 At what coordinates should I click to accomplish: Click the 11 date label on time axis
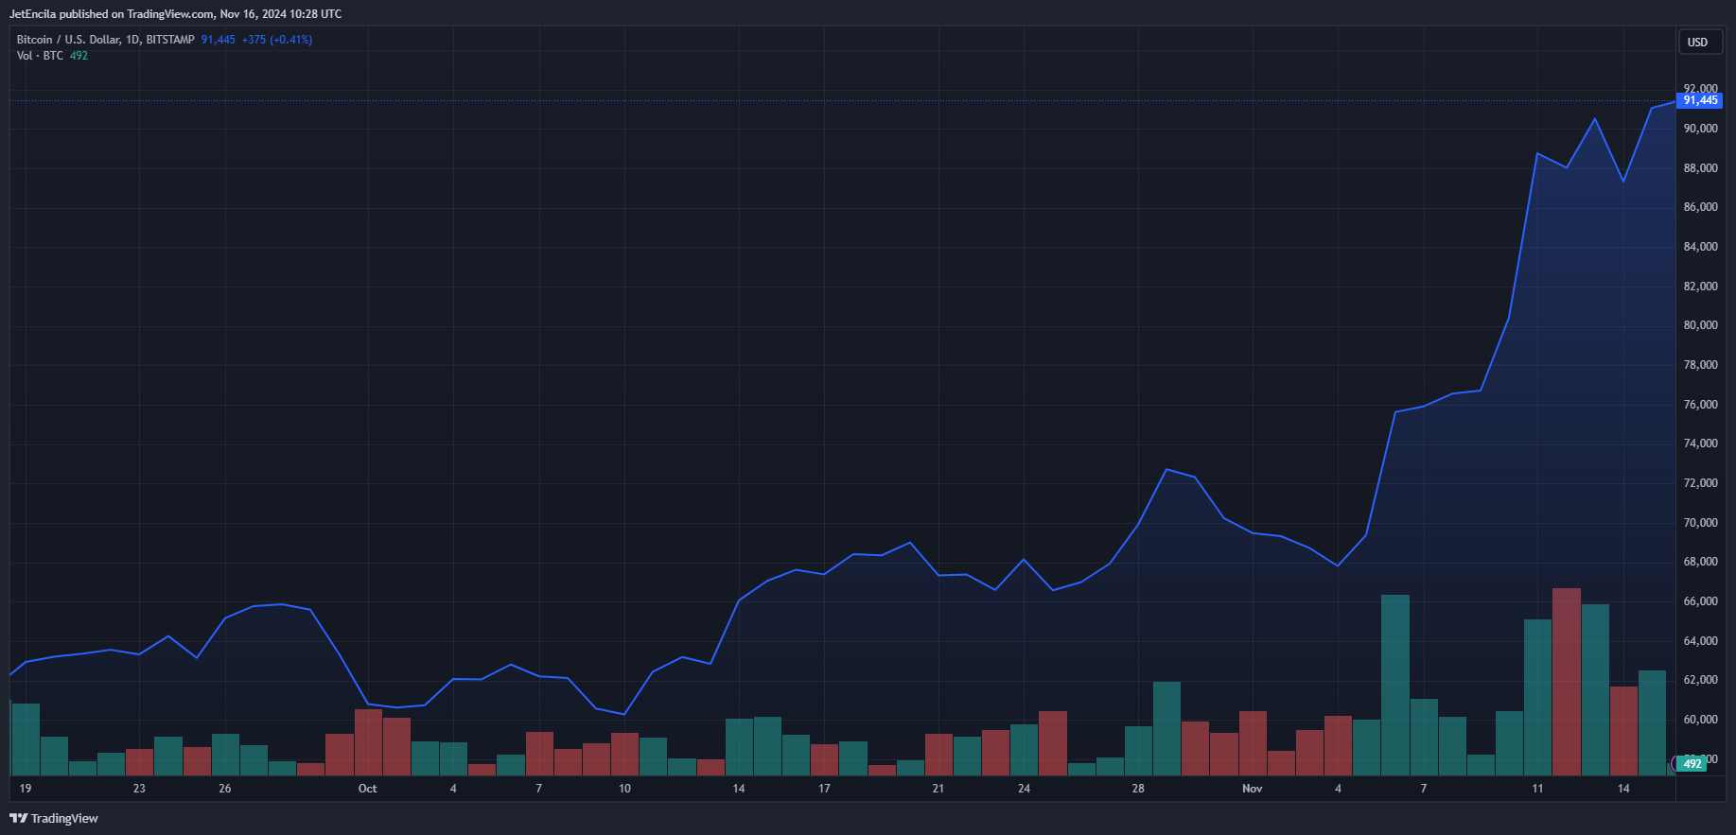click(1537, 789)
